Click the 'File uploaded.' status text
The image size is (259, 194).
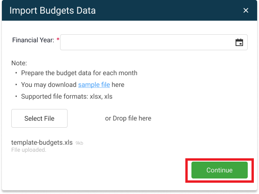point(29,150)
